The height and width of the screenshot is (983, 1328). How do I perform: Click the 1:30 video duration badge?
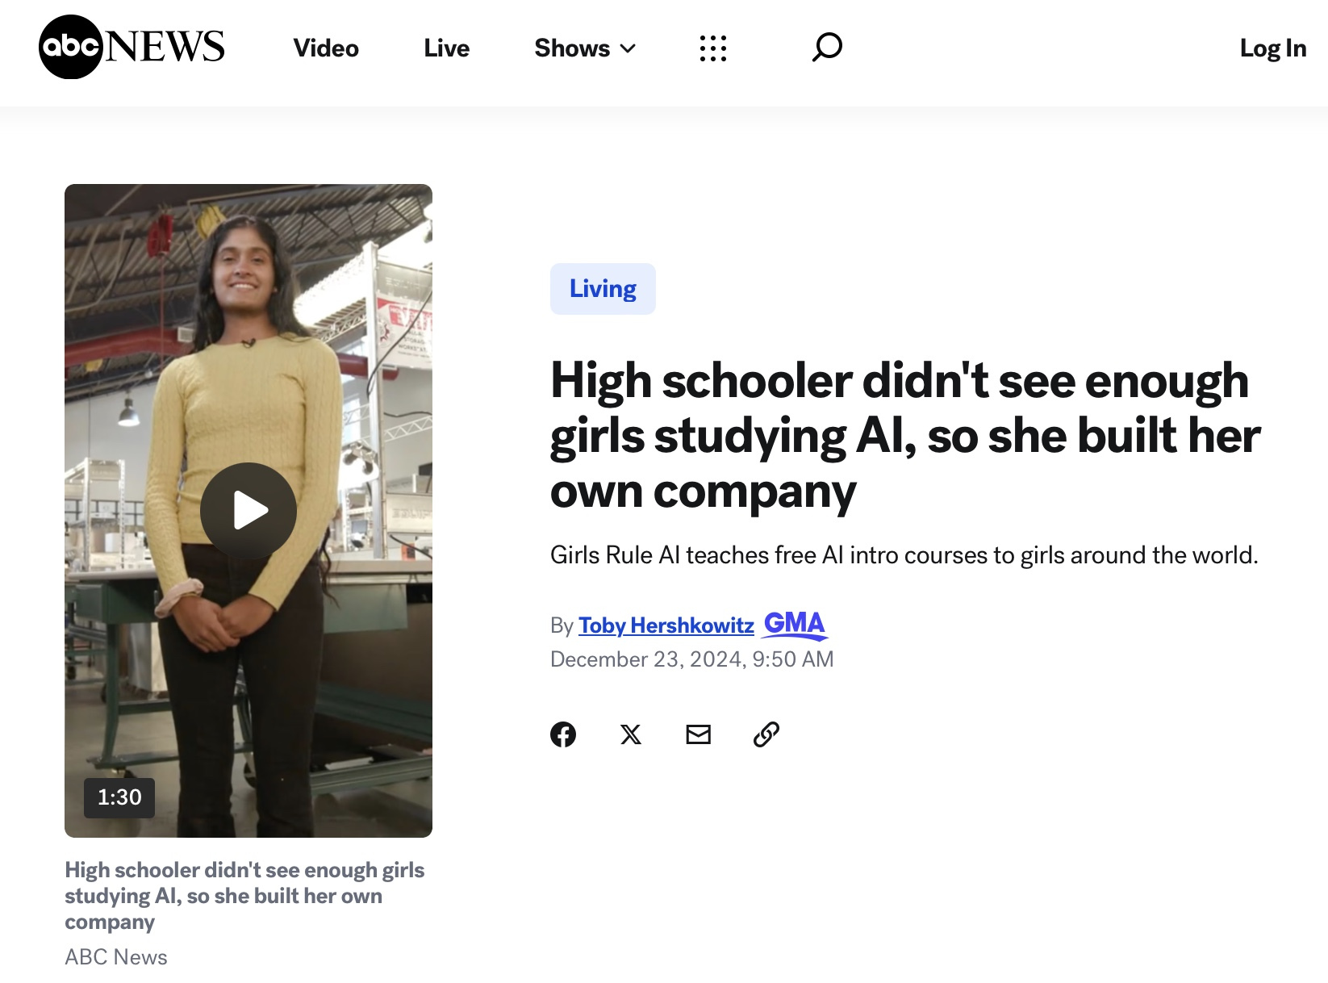coord(119,797)
